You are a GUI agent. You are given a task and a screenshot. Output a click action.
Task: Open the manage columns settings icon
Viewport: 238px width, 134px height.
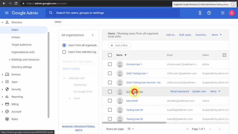[x=224, y=55]
